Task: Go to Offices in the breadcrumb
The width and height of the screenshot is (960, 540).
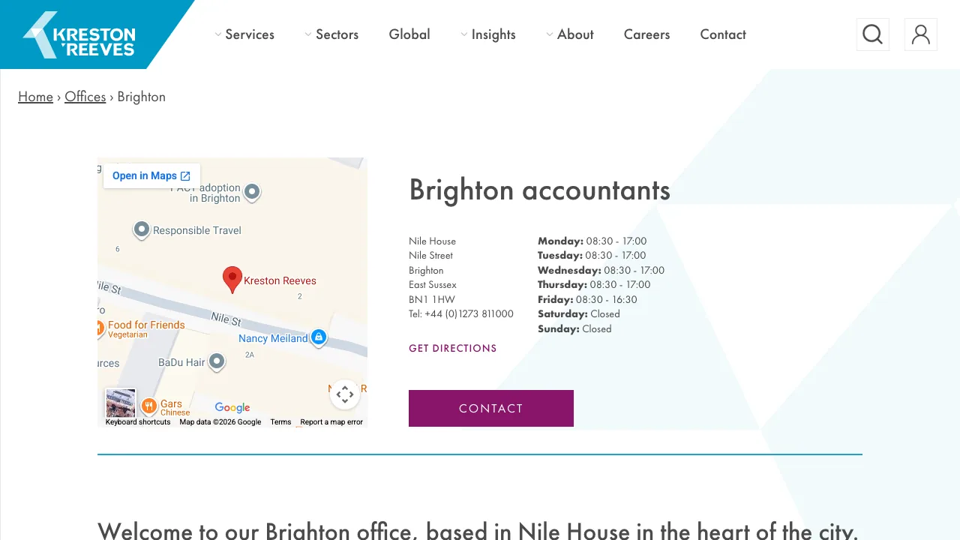Action: tap(85, 97)
